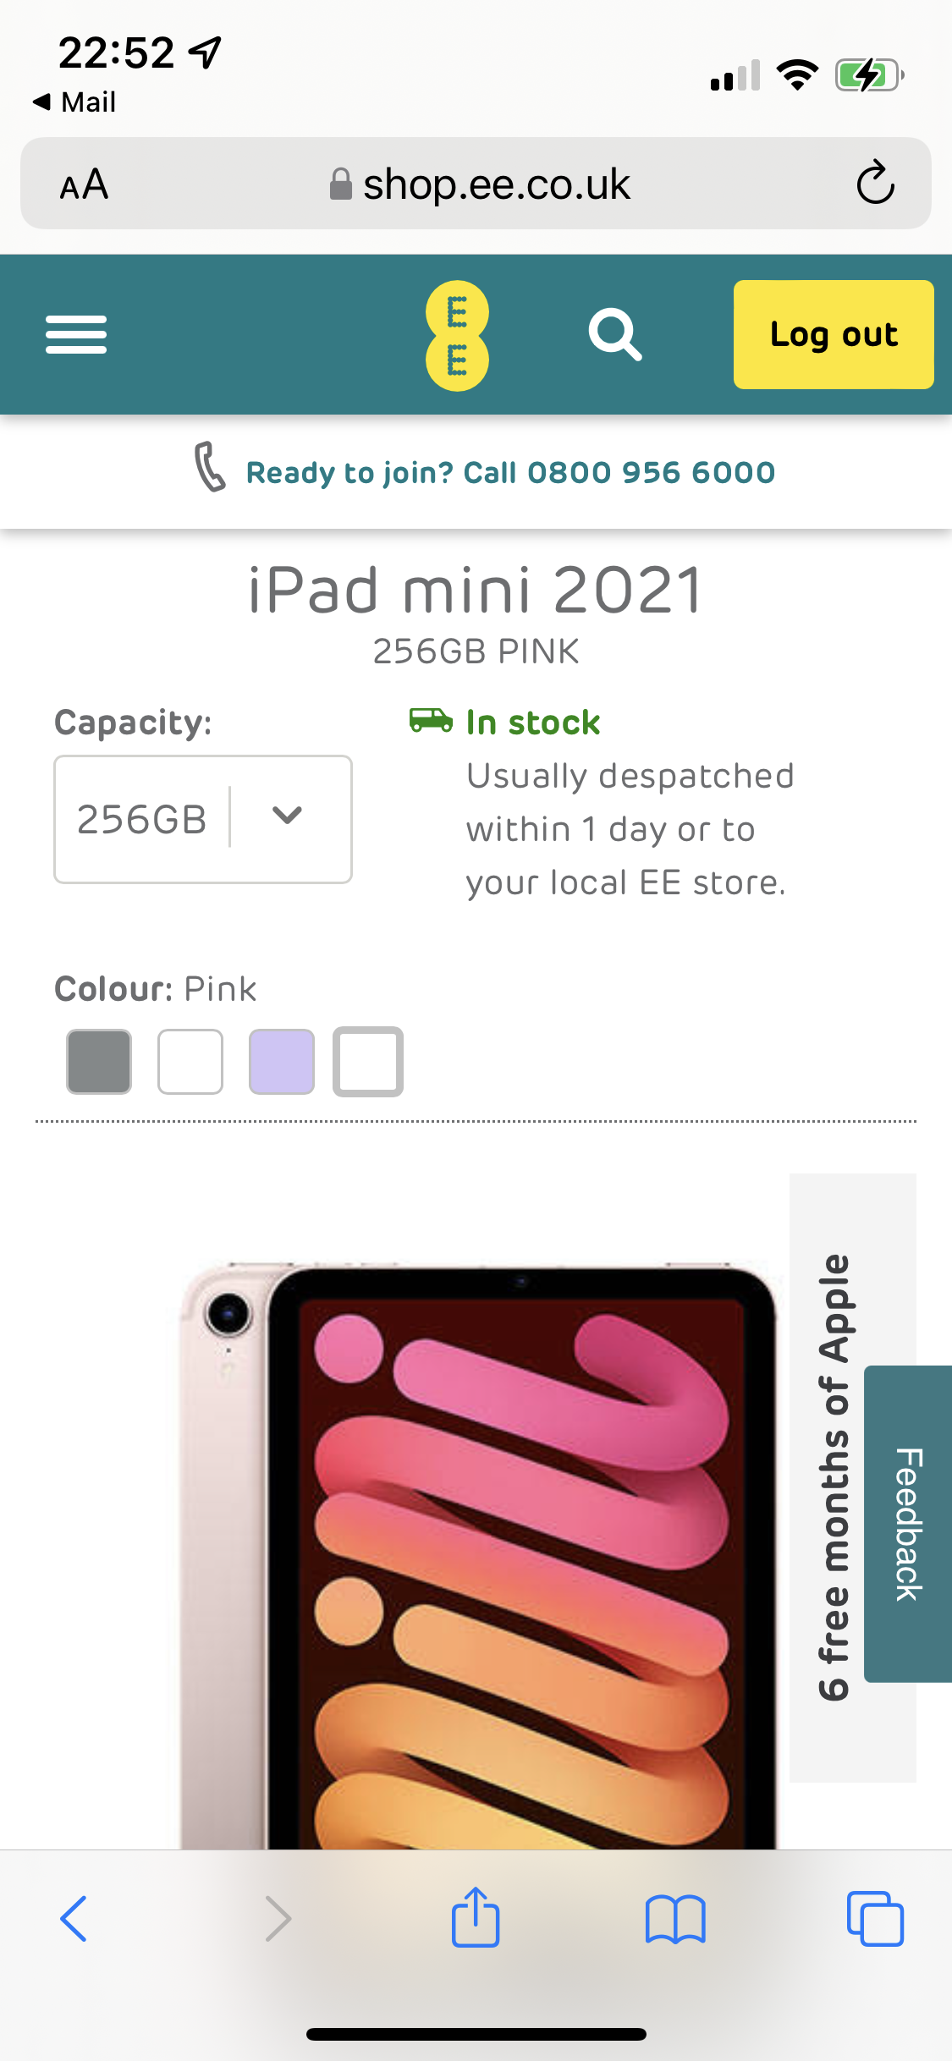Return to the Mail app
Image resolution: width=952 pixels, height=2061 pixels.
point(74,102)
